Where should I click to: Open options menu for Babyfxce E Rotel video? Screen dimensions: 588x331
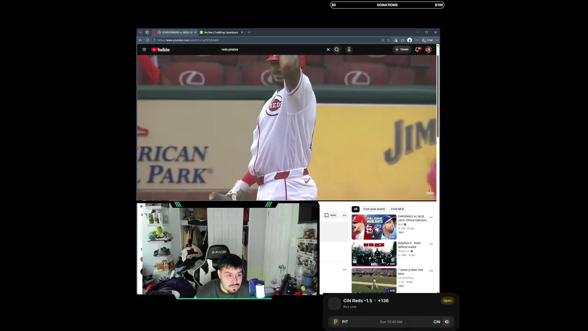pos(431,244)
